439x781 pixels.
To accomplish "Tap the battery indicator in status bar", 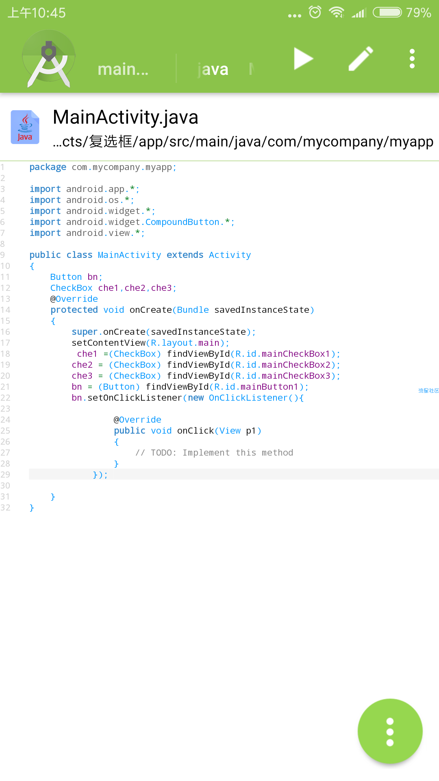I will coord(387,12).
